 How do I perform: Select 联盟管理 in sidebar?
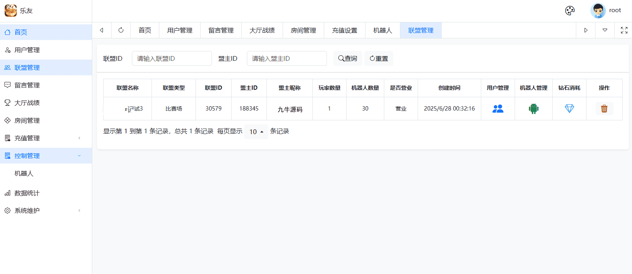46,67
